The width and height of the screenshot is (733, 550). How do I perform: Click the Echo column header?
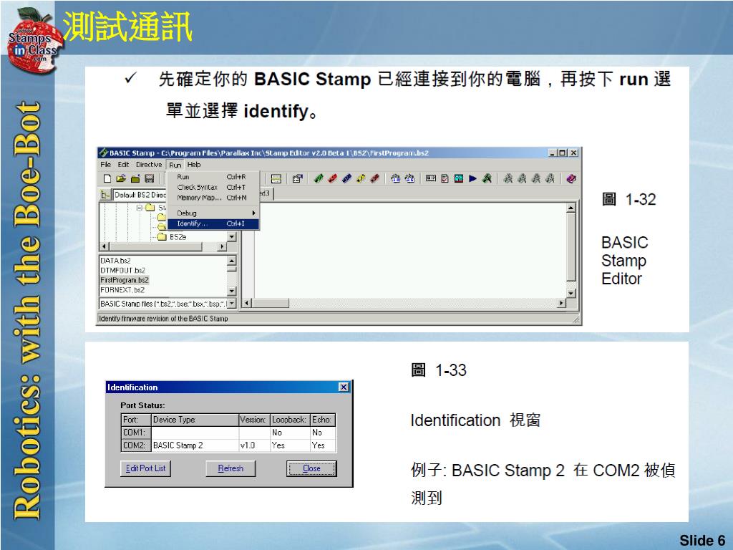tap(323, 420)
